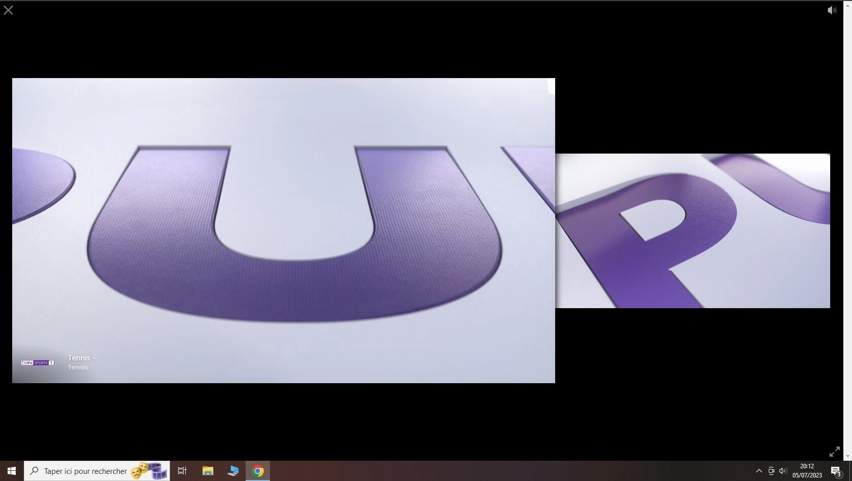Open the Meet Now tray icon
The height and width of the screenshot is (481, 852).
pyautogui.click(x=771, y=471)
